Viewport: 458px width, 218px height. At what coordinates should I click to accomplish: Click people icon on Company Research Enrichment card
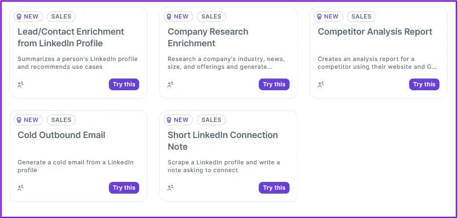point(170,84)
